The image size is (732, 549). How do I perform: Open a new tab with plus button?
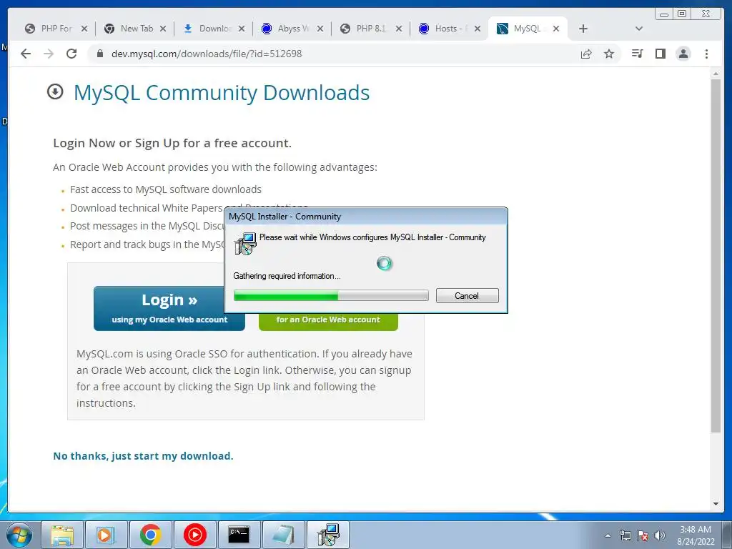point(583,29)
